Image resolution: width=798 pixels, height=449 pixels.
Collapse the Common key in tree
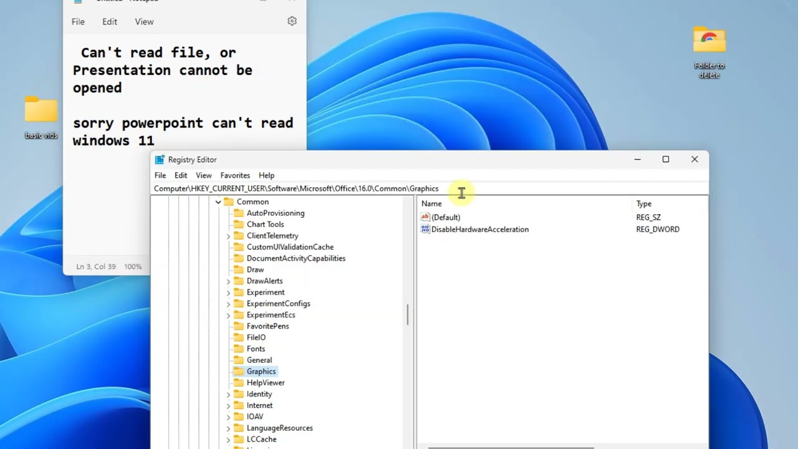pyautogui.click(x=218, y=201)
